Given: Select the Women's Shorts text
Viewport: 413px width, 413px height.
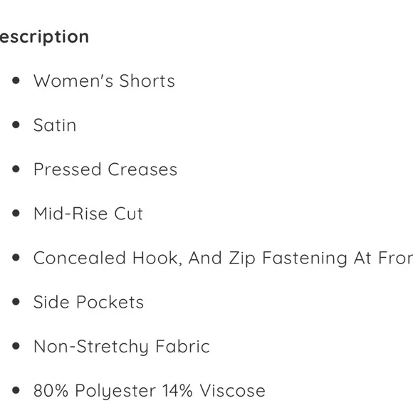Looking at the screenshot, I should pyautogui.click(x=104, y=80).
